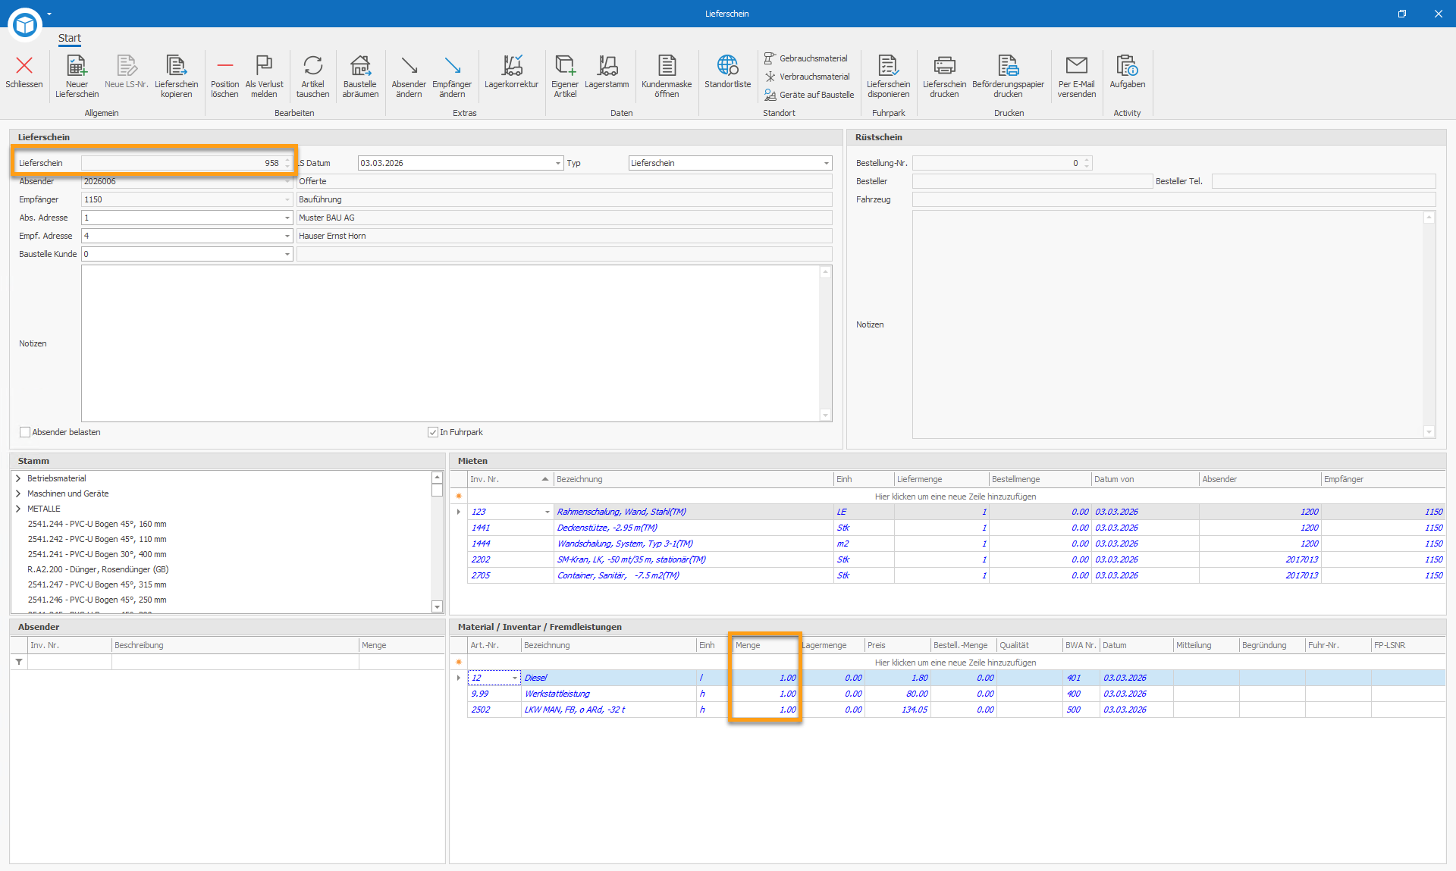The width and height of the screenshot is (1456, 871).
Task: Click the Besteller input field
Action: point(1032,181)
